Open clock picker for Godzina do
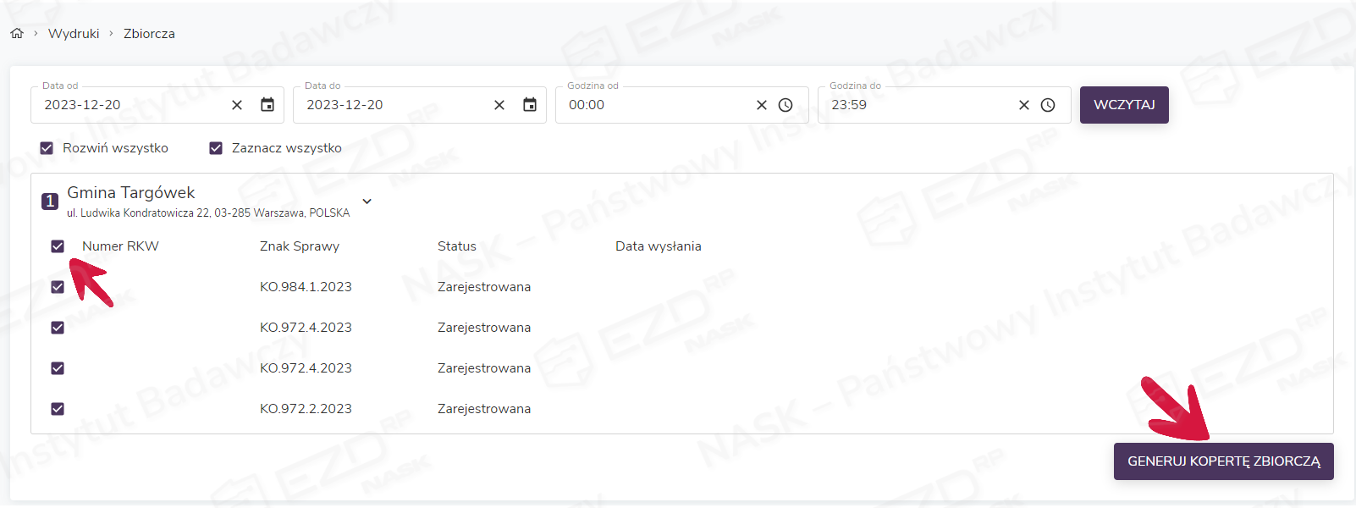Viewport: 1356px width, 508px height. (1048, 105)
